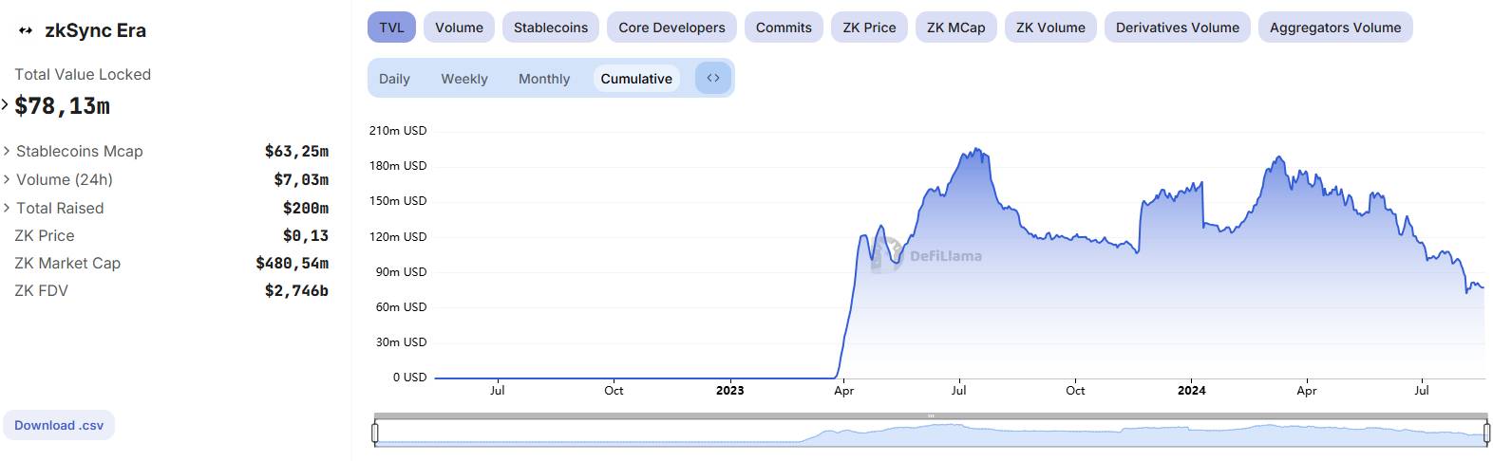Viewport: 1493px width, 461px height.
Task: Download the .csv data file
Action: point(59,425)
